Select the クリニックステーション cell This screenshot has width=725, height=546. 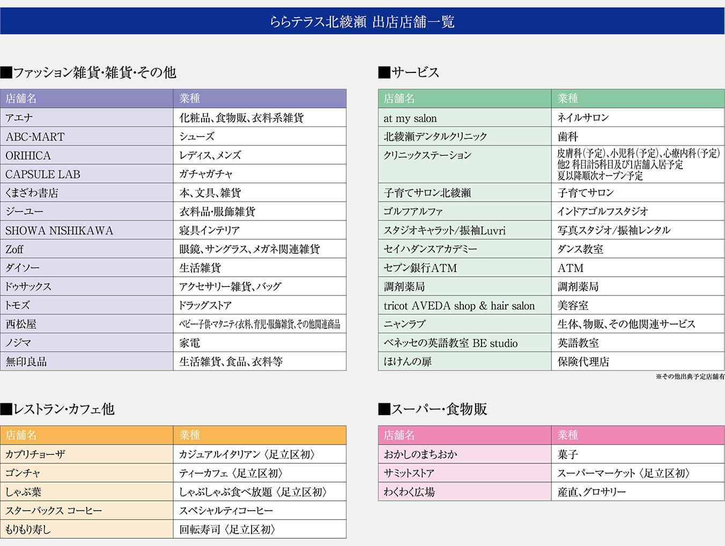pyautogui.click(x=464, y=164)
